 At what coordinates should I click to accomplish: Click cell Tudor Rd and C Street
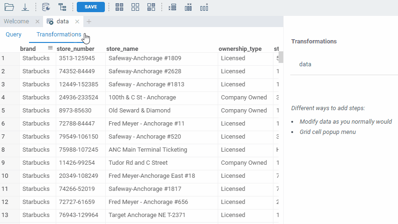point(162,163)
